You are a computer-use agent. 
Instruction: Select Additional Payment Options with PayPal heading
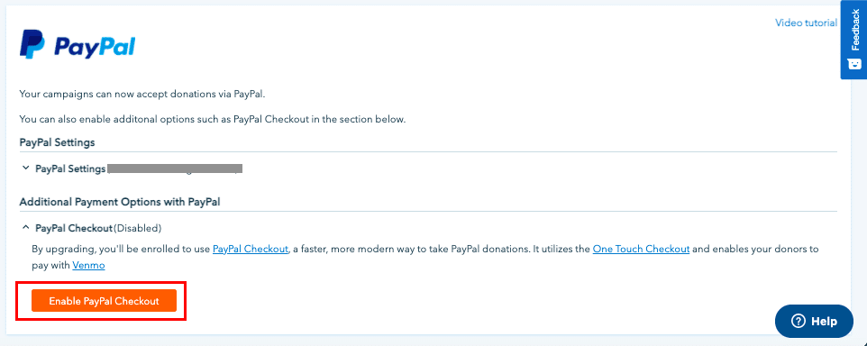(120, 203)
